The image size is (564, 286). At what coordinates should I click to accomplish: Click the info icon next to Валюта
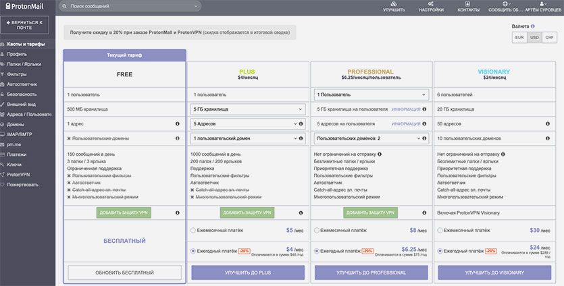tap(533, 26)
